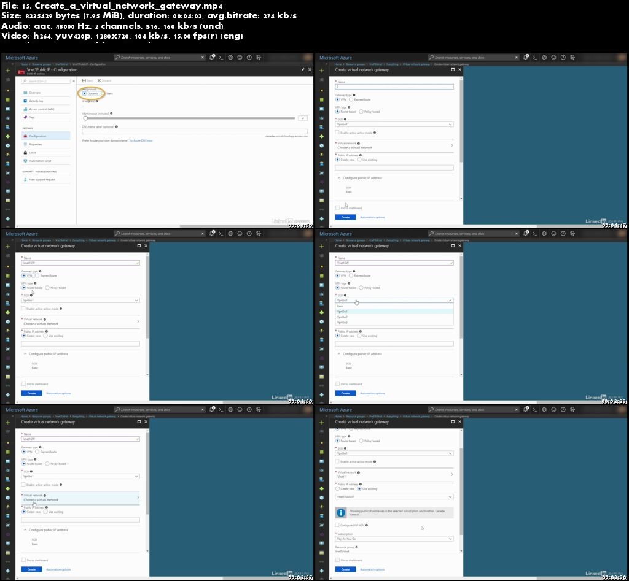Click Create button in the 00:03:30 frame

pyautogui.click(x=345, y=569)
